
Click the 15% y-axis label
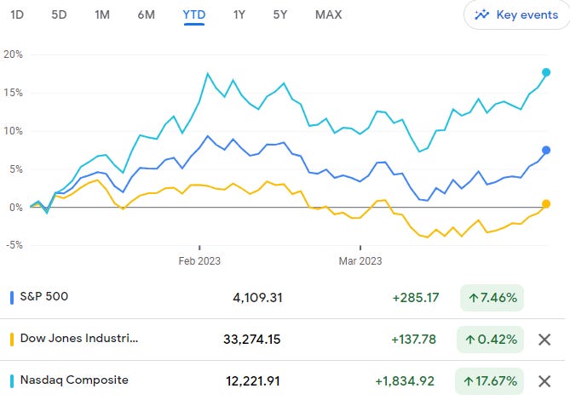(13, 93)
